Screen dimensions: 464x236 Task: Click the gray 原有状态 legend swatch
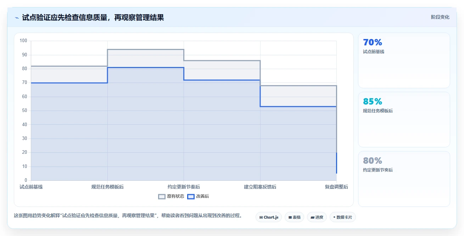[162, 196]
